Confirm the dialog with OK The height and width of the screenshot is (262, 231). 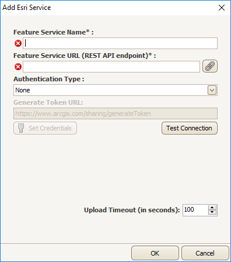(x=155, y=253)
